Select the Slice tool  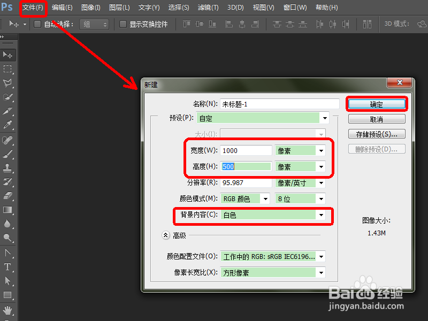click(7, 111)
